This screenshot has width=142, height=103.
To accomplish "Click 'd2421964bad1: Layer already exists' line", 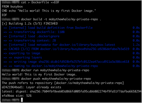I will pyautogui.click(x=31, y=87).
